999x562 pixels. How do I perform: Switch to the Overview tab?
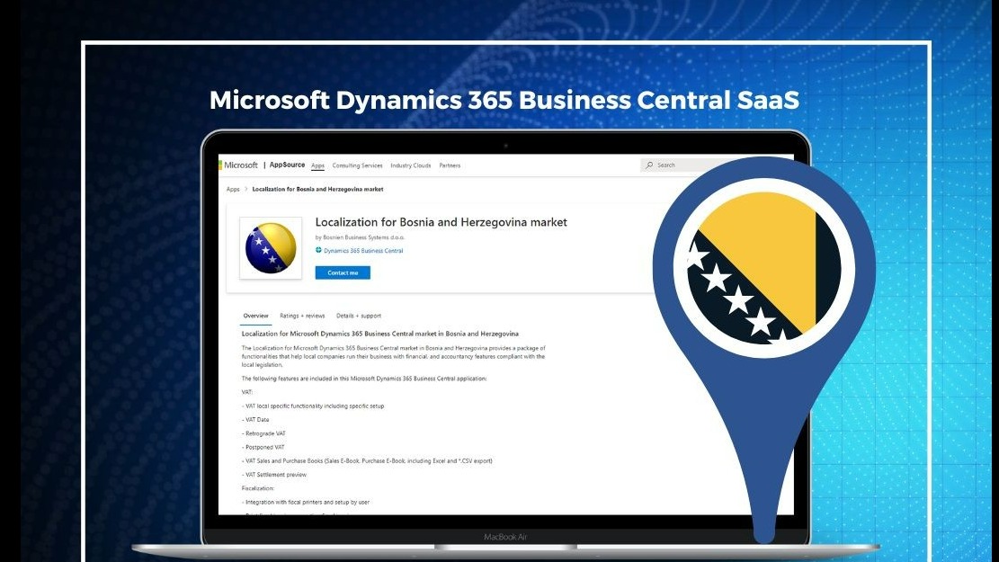[x=255, y=316]
